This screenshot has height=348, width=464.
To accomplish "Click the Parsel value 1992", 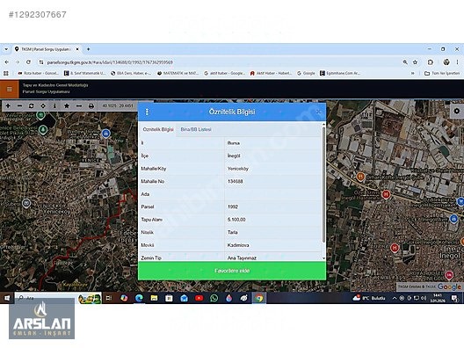I will click(x=233, y=207).
